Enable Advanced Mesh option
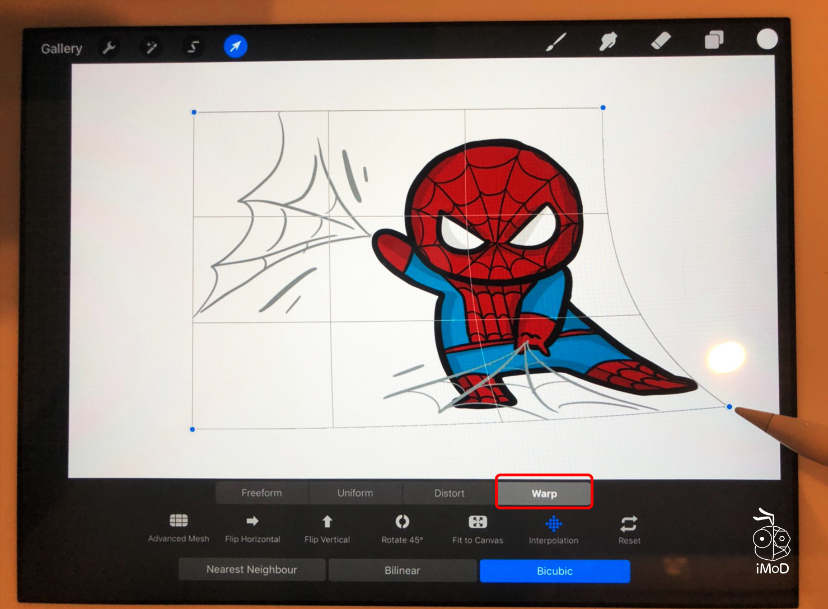 coord(179,528)
